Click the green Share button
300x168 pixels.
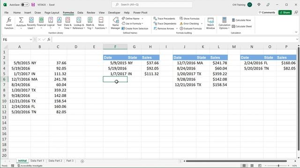click(x=285, y=13)
